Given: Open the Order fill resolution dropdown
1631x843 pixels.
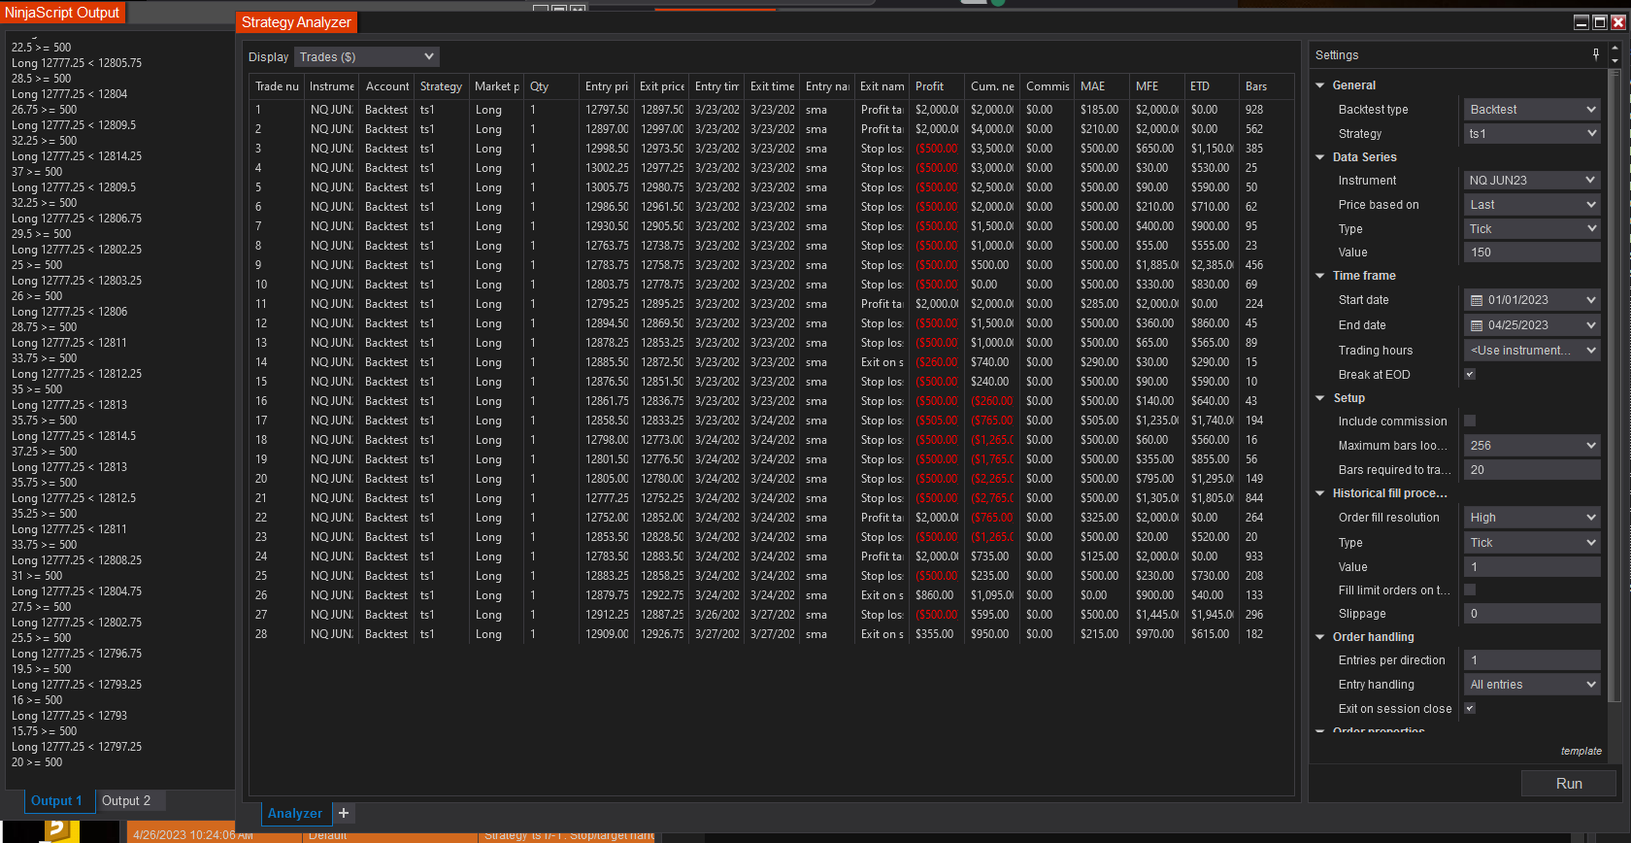Looking at the screenshot, I should click(x=1532, y=518).
